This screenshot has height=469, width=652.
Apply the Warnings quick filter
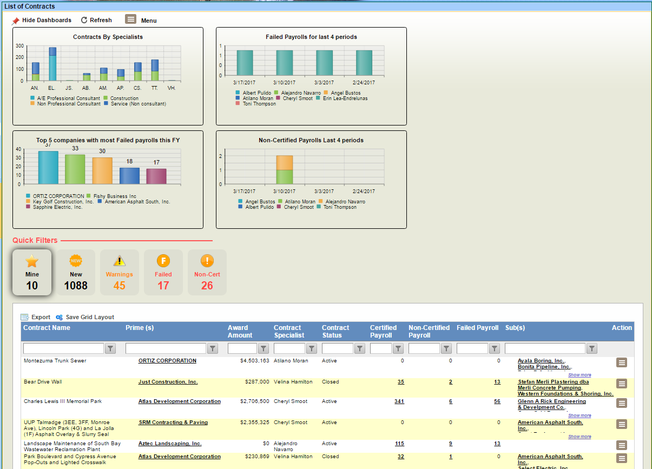click(x=119, y=273)
